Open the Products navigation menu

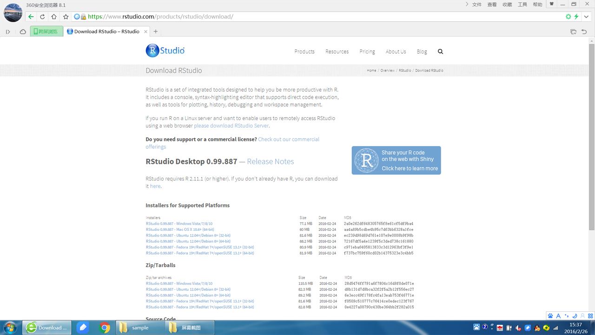tap(304, 52)
